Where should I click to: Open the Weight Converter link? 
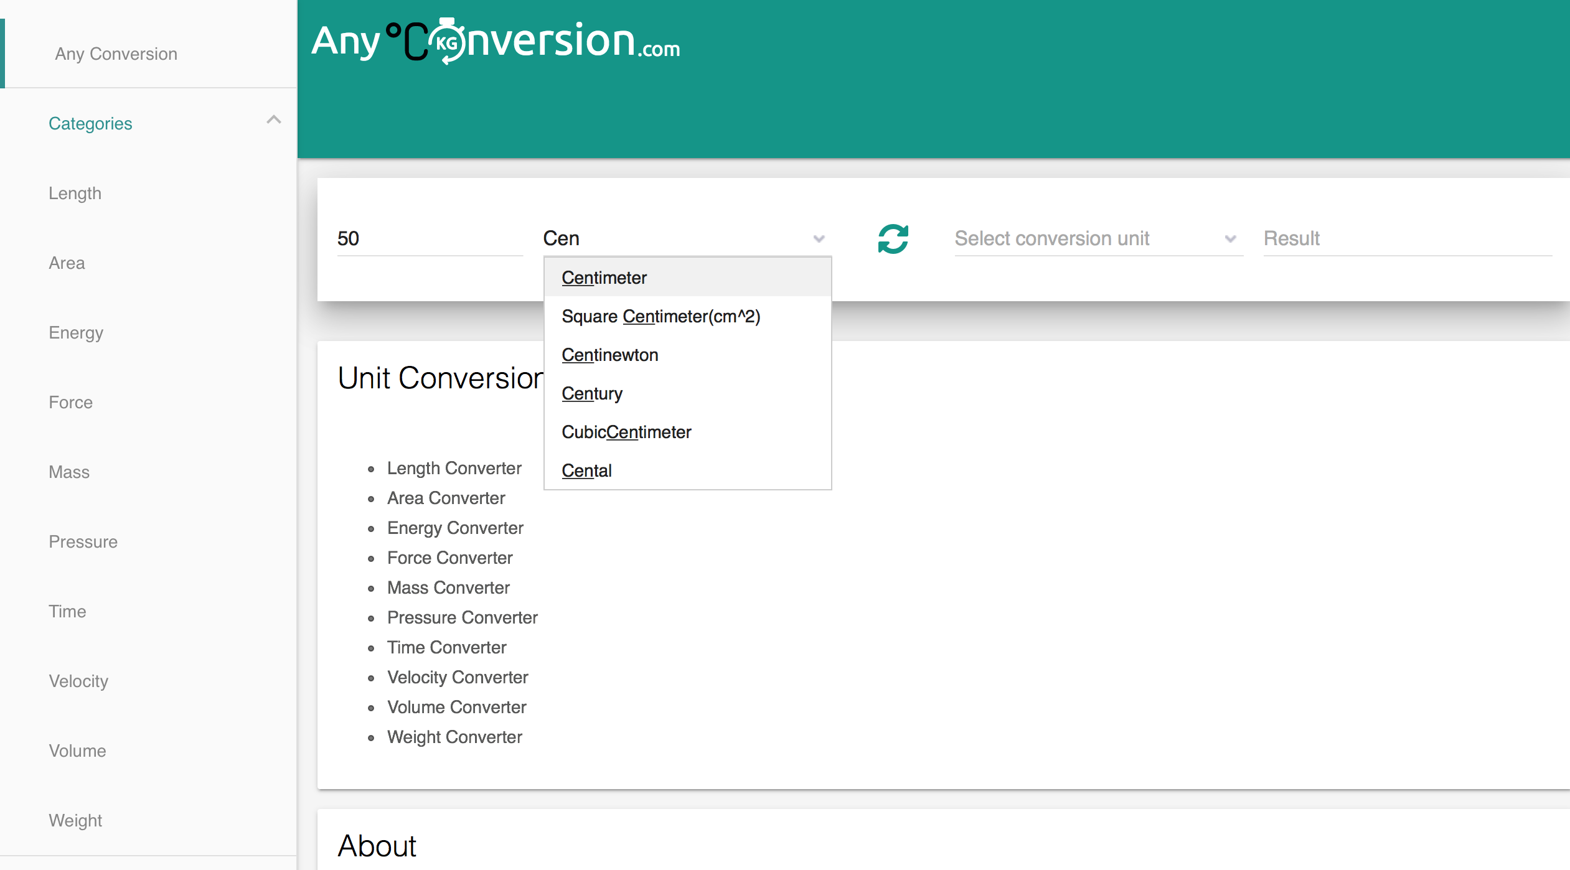pyautogui.click(x=454, y=737)
